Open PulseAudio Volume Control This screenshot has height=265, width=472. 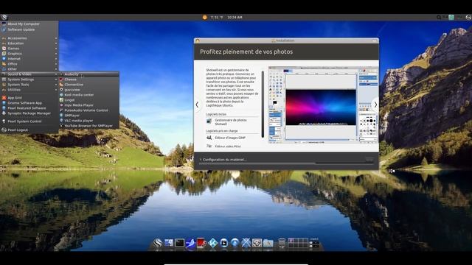click(x=88, y=110)
